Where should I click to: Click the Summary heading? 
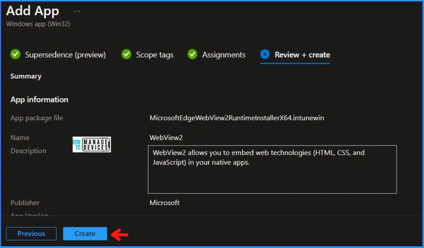[26, 76]
